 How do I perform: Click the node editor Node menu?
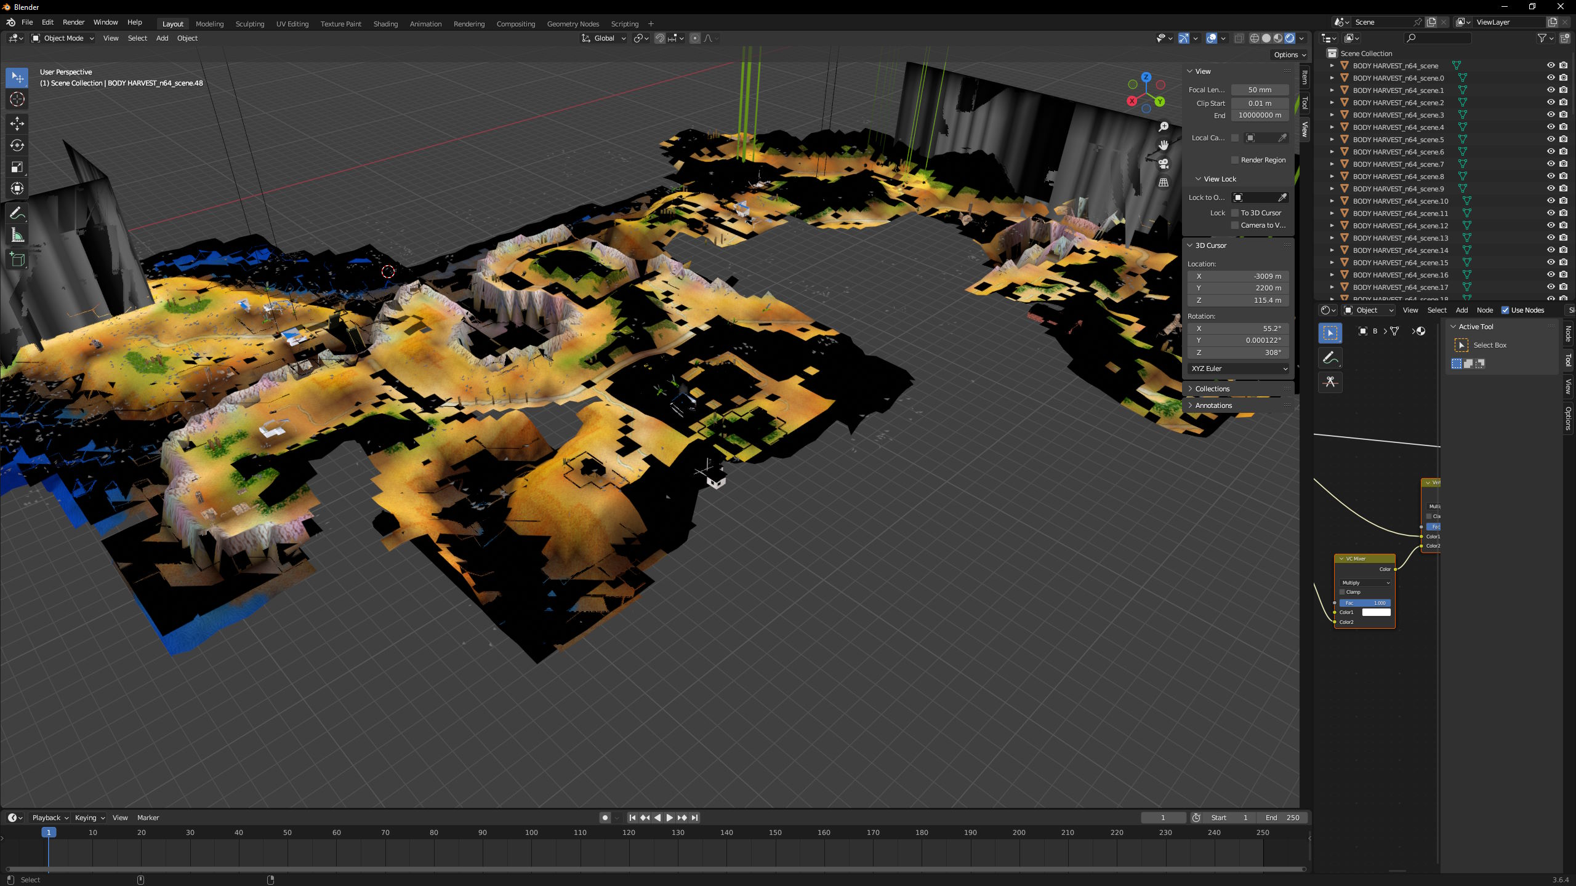(x=1485, y=310)
